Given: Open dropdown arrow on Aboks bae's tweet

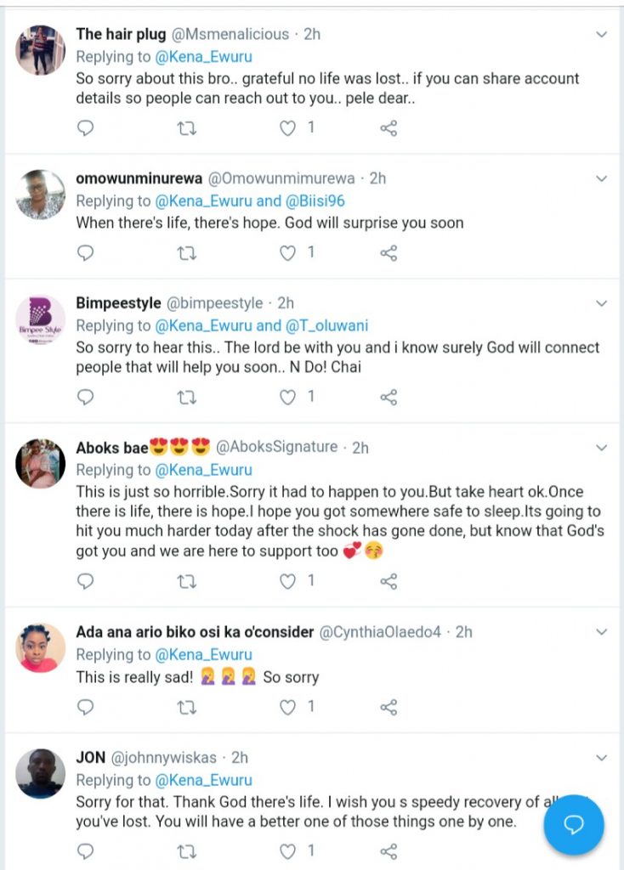Looking at the screenshot, I should (601, 448).
